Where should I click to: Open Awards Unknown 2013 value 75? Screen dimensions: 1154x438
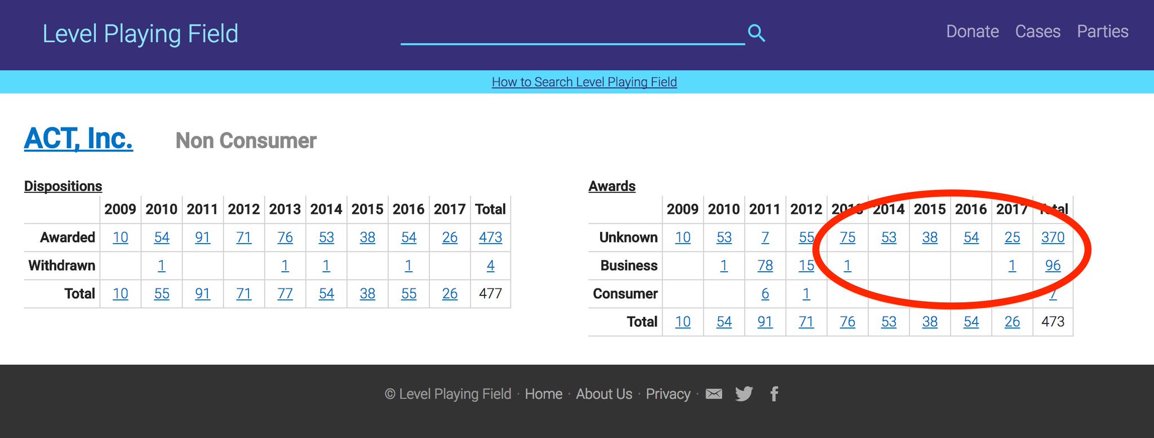coord(847,237)
